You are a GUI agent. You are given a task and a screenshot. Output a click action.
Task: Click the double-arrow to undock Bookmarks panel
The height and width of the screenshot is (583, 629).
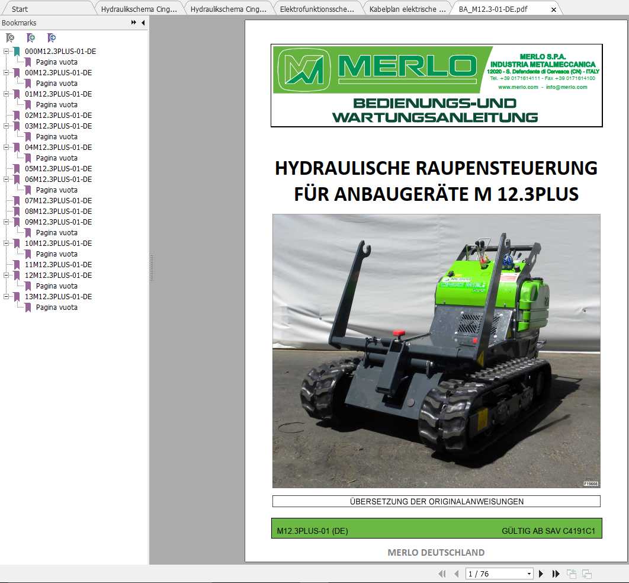(x=133, y=23)
